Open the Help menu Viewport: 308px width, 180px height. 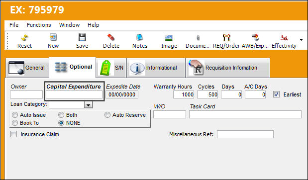coord(94,25)
